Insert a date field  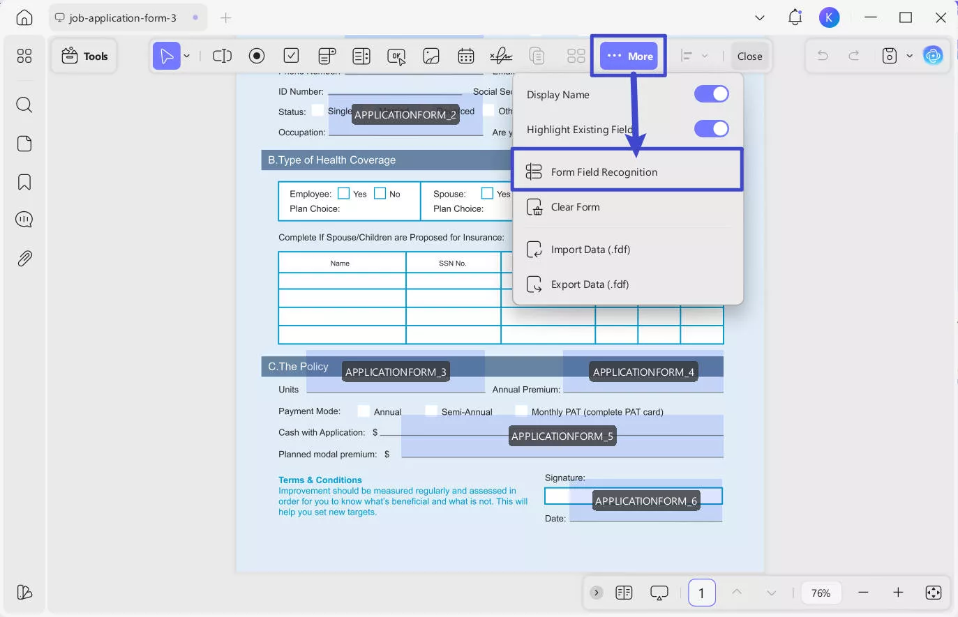(x=466, y=56)
